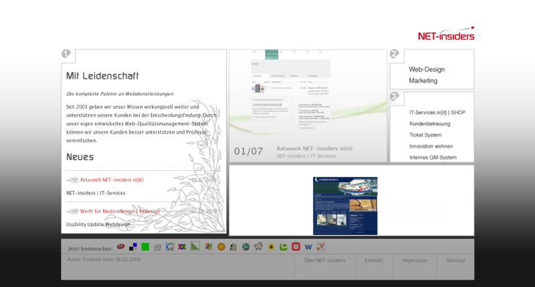Image resolution: width=535 pixels, height=287 pixels.
Task: Go to Über NET-insiders footer link
Action: click(324, 260)
